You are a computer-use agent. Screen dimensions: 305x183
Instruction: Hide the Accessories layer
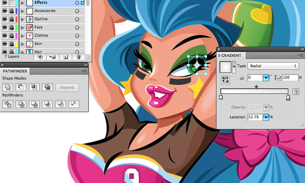click(5, 11)
